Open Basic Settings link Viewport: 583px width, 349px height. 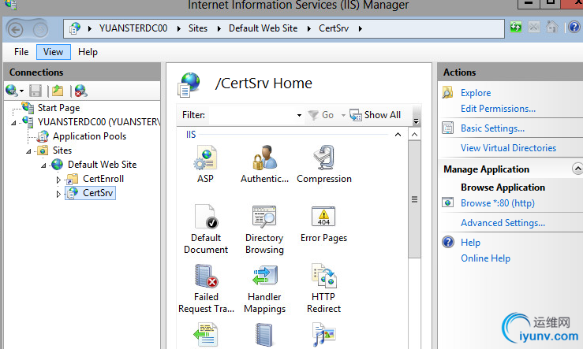(x=492, y=128)
